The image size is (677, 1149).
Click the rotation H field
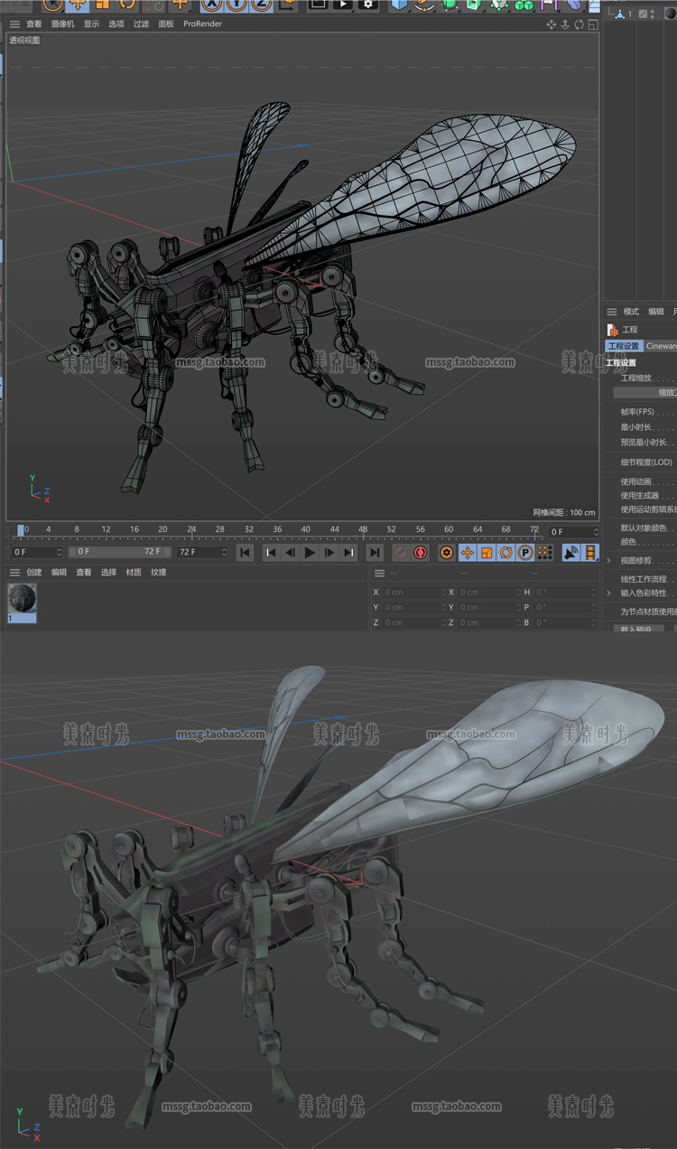(566, 593)
